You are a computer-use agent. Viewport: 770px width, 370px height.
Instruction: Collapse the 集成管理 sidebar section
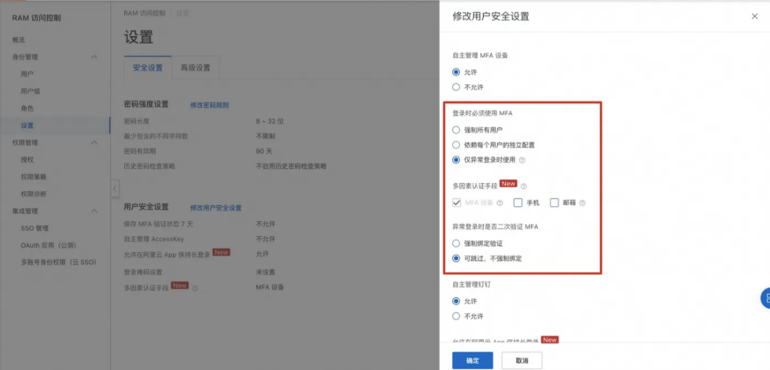coord(95,211)
